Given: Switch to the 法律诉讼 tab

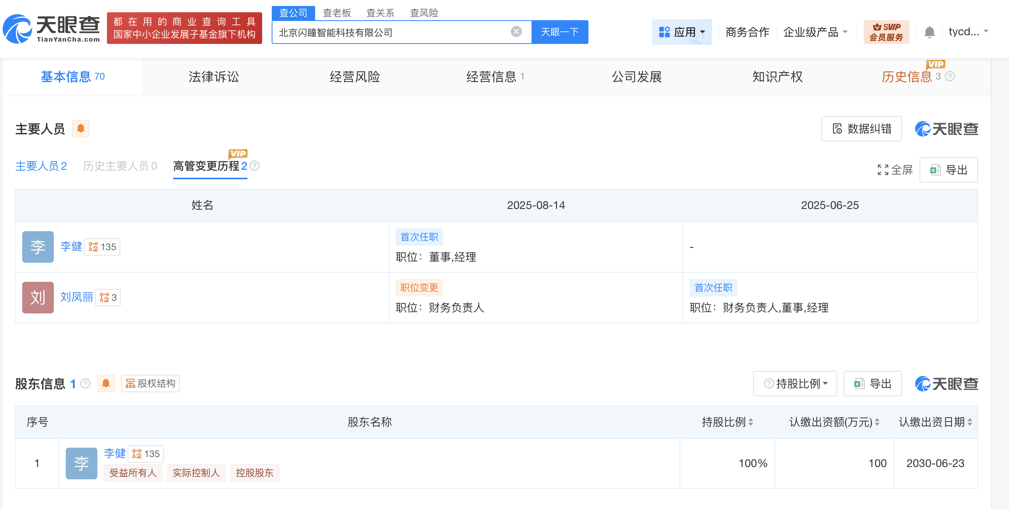Looking at the screenshot, I should (x=213, y=76).
